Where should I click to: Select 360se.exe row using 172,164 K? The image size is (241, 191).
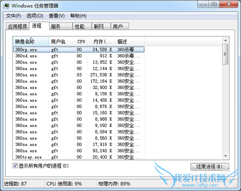[79, 81]
